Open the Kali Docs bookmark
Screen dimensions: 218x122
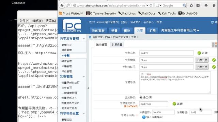147,13
